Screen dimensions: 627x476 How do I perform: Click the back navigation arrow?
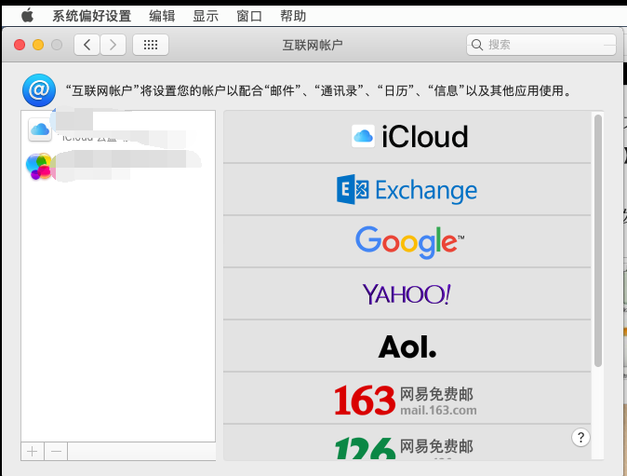click(x=87, y=44)
